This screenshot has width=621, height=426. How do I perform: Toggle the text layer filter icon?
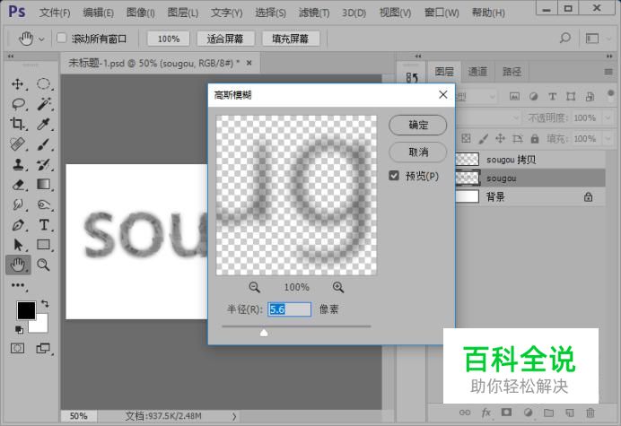pyautogui.click(x=552, y=96)
